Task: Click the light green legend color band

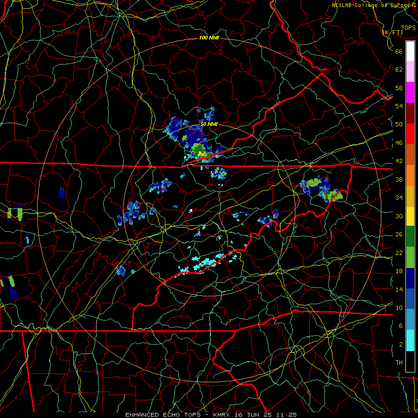Action: [410, 257]
